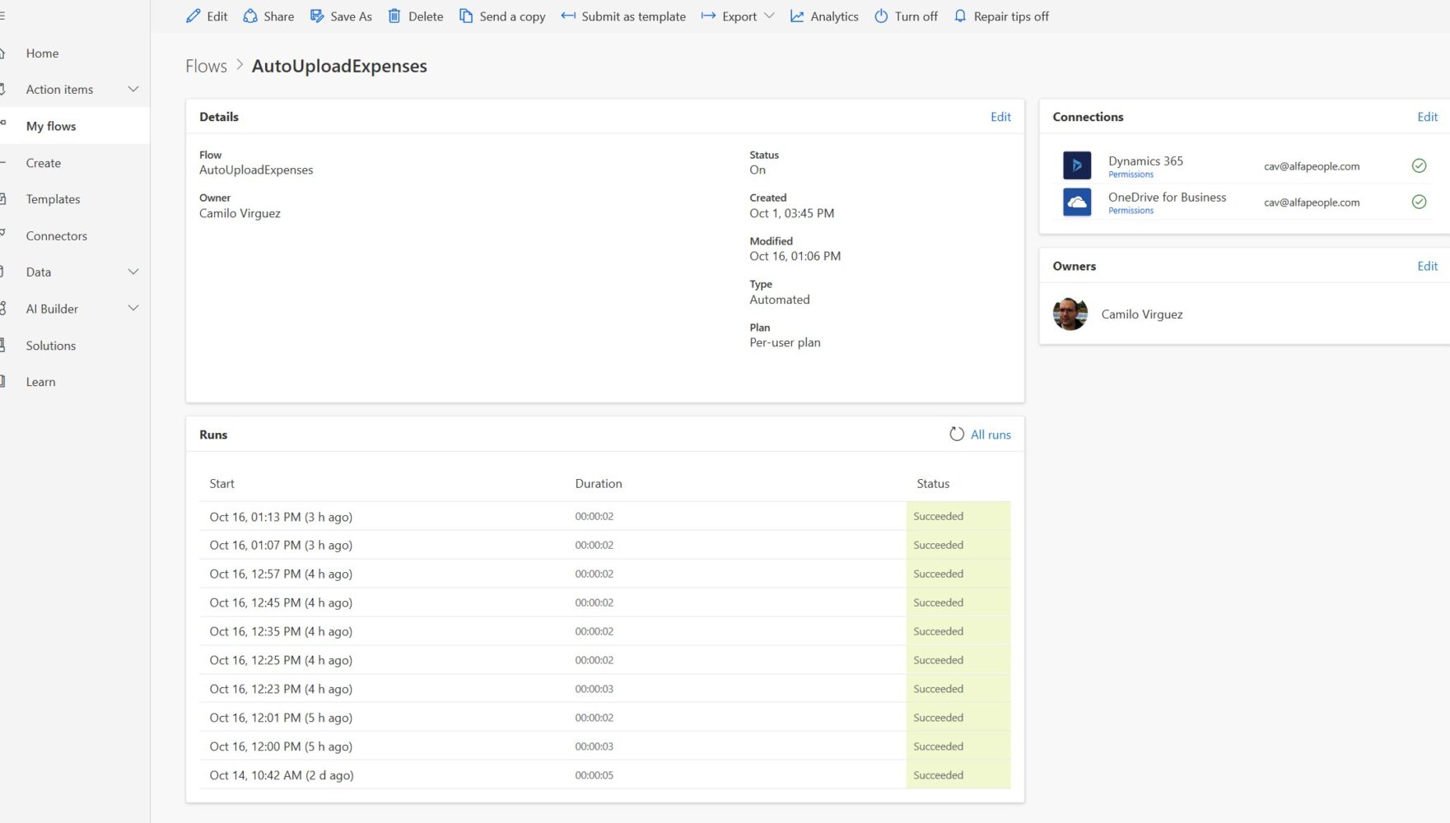Click the OneDrive for Business connector icon

pyautogui.click(x=1077, y=202)
